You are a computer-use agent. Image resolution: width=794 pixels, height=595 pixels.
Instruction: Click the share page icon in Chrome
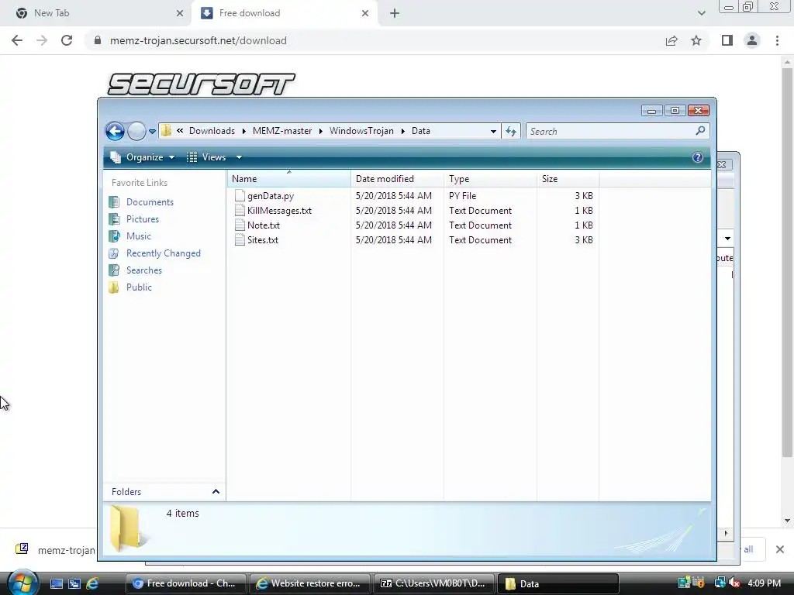tap(671, 40)
